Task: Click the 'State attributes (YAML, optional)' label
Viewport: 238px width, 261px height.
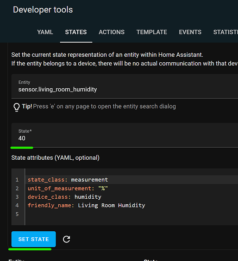Action: 55,157
